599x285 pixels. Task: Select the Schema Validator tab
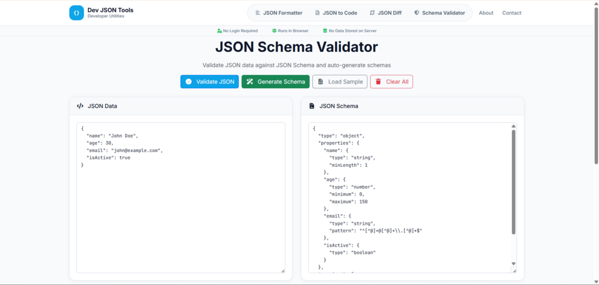coord(439,13)
